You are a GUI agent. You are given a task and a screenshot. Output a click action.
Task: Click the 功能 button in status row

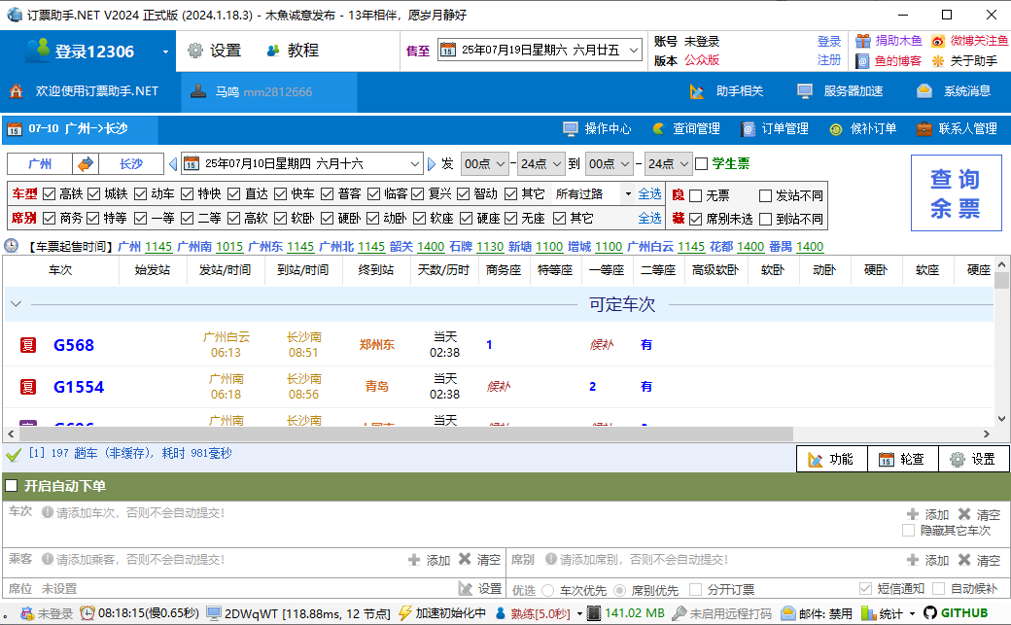832,459
